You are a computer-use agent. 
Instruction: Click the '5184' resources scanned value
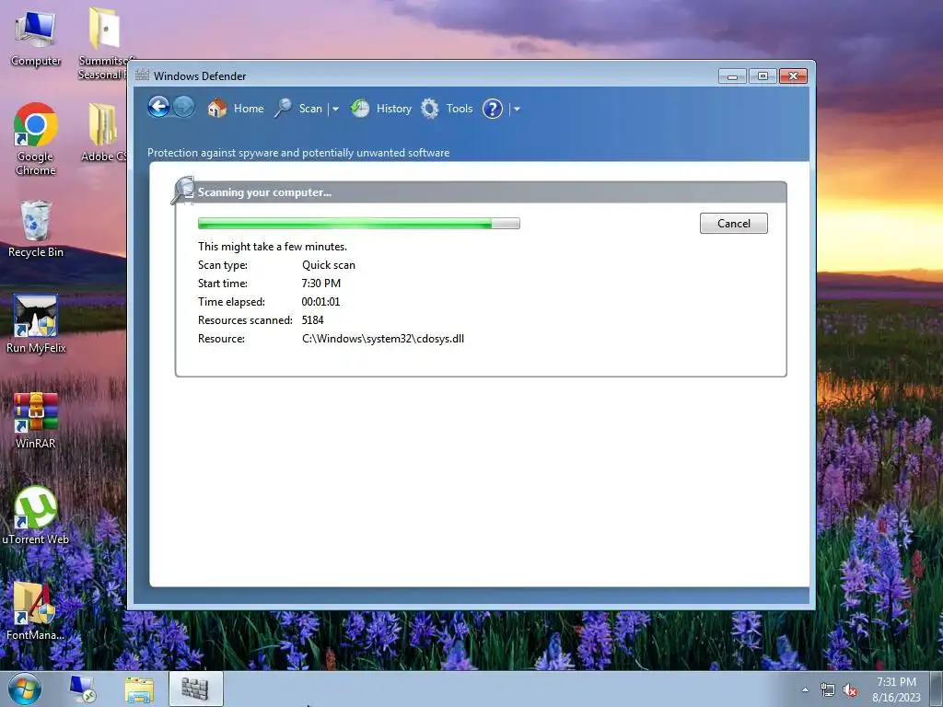(313, 320)
